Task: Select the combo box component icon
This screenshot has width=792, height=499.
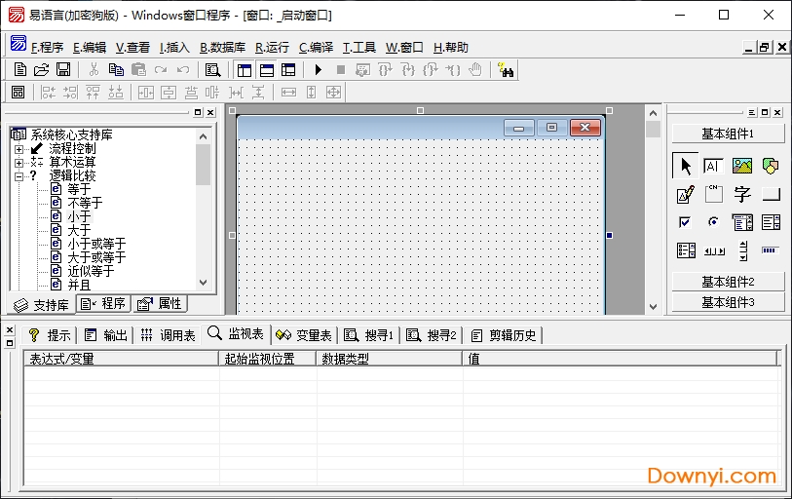Action: click(x=742, y=222)
